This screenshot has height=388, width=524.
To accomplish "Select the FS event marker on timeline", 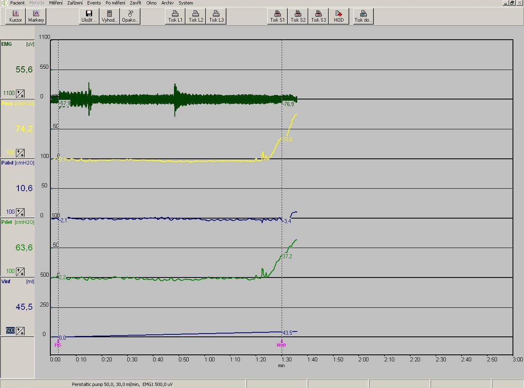I will (58, 344).
